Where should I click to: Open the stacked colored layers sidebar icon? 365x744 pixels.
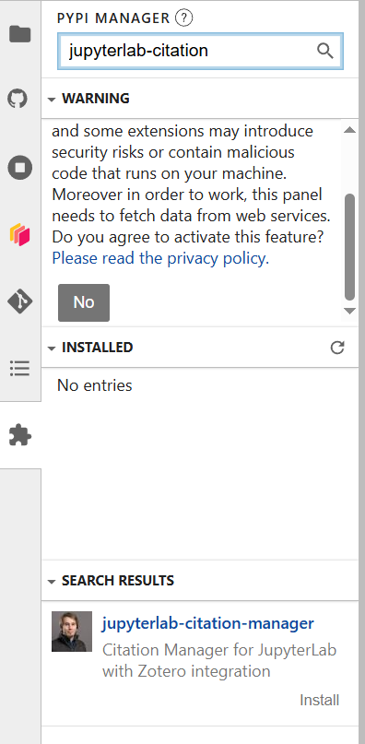pyautogui.click(x=20, y=234)
